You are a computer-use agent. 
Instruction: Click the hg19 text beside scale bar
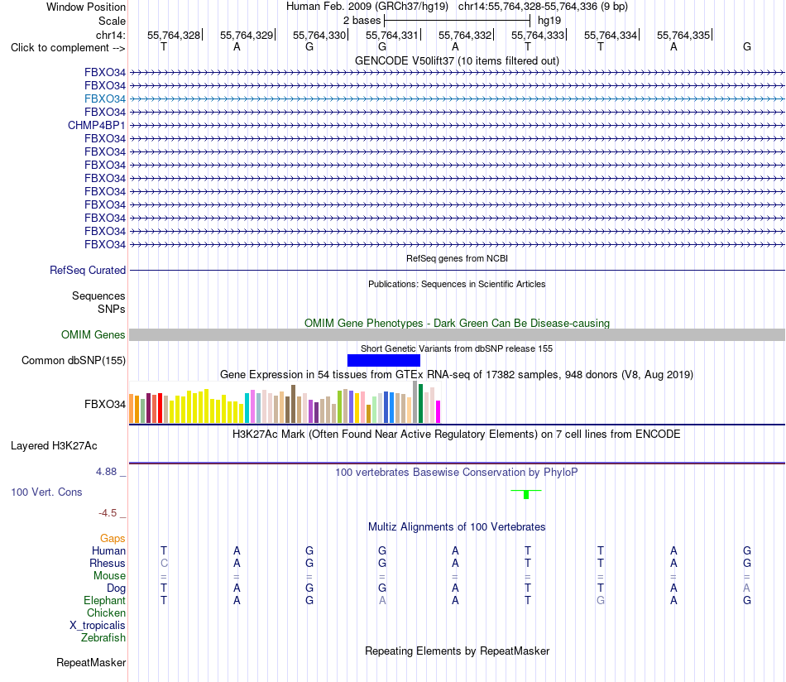tap(549, 21)
